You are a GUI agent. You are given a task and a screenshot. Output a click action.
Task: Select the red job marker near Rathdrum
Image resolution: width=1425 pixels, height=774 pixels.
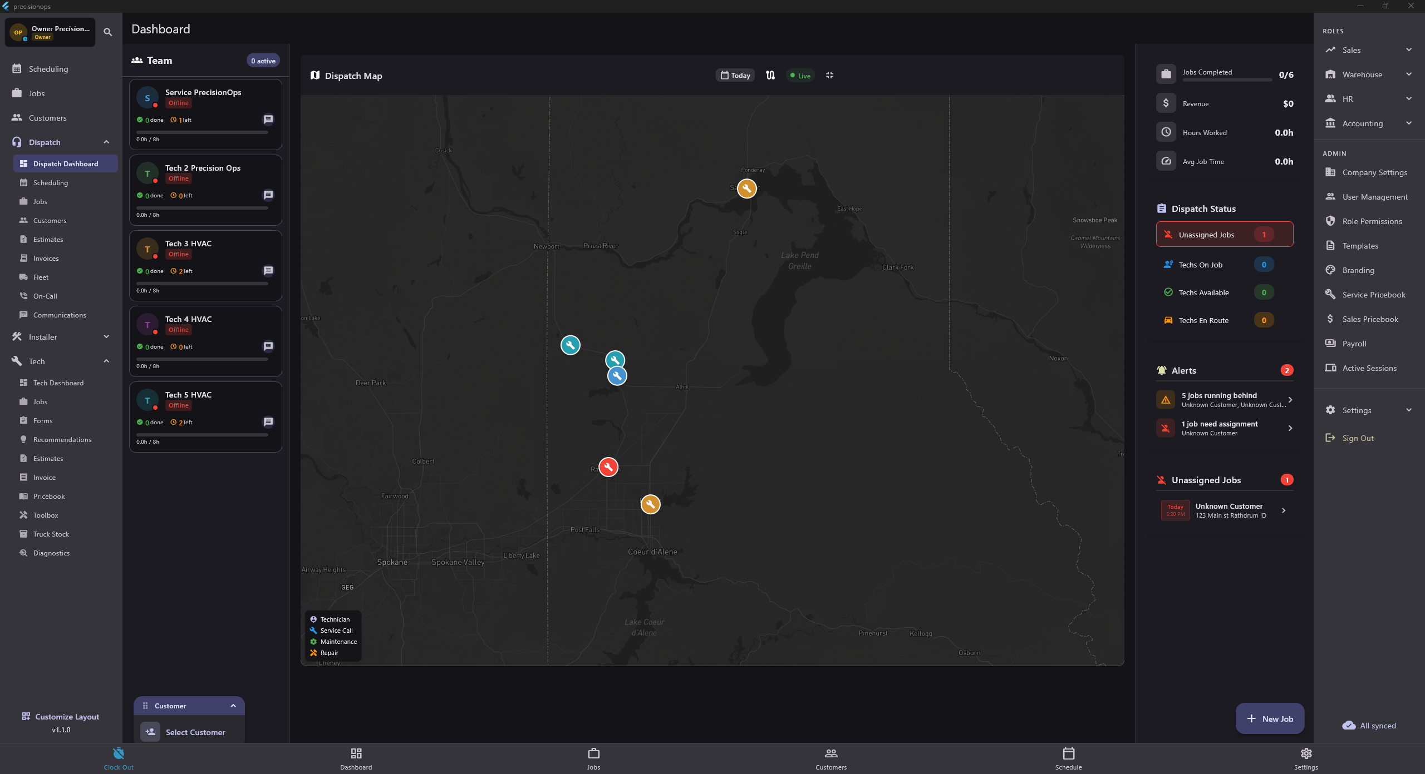point(608,467)
